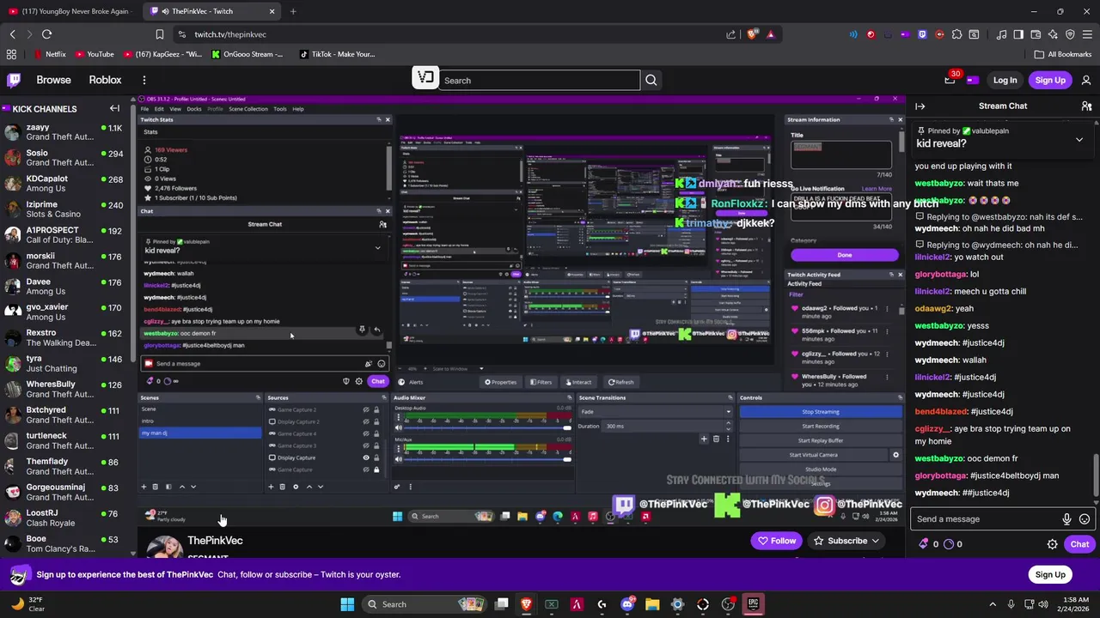Switch to the YoungBoy Never Broke Again tab
This screenshot has height=618, width=1100.
point(72,11)
